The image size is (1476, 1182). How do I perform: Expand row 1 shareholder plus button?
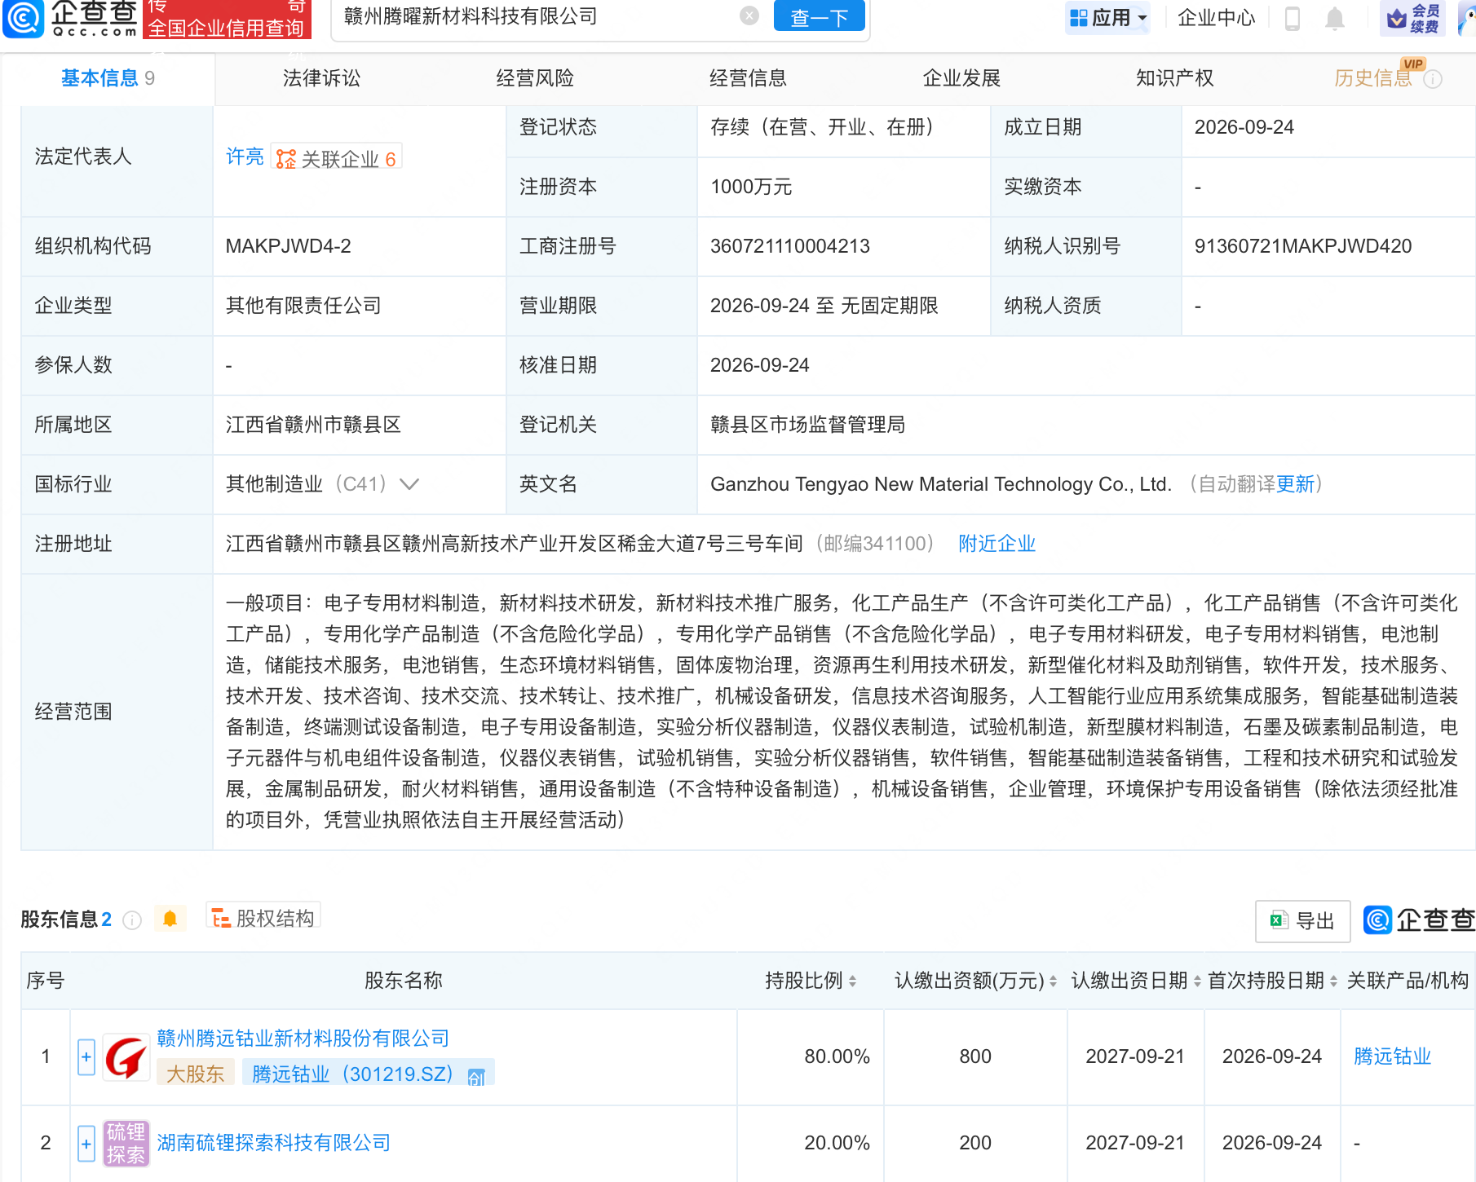[86, 1057]
